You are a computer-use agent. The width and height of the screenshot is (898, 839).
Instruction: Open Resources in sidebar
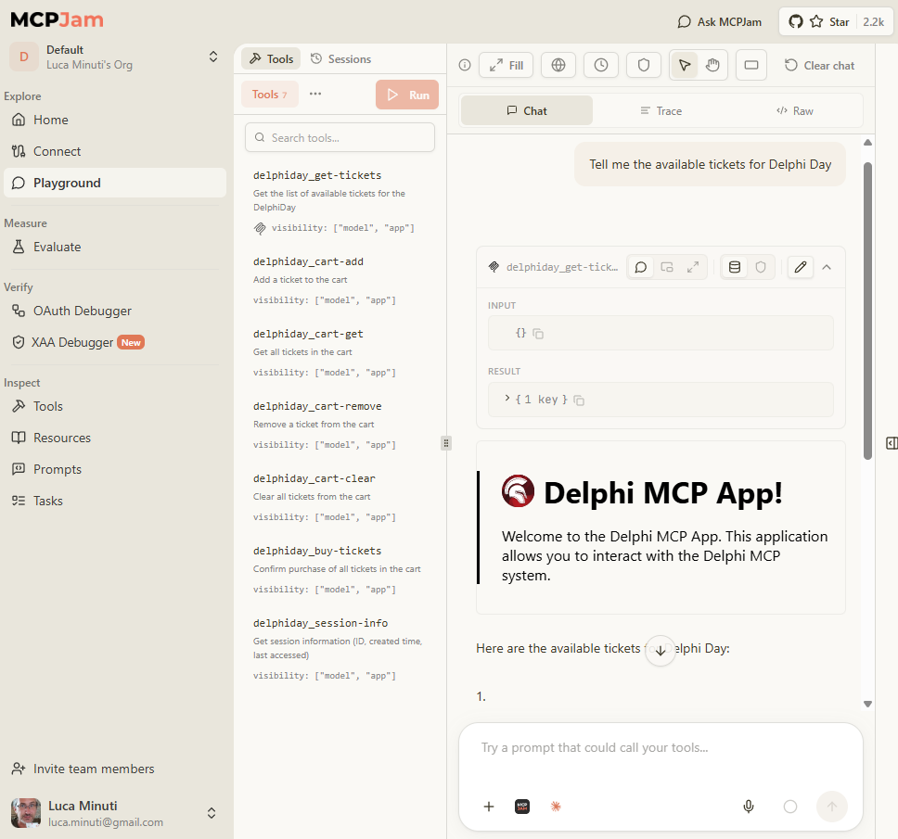click(115, 438)
